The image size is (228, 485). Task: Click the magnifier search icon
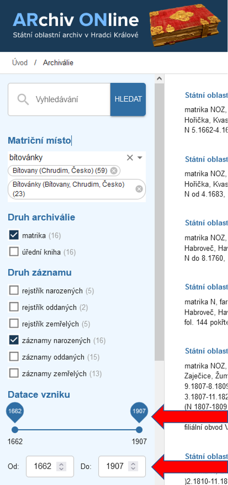coord(23,100)
